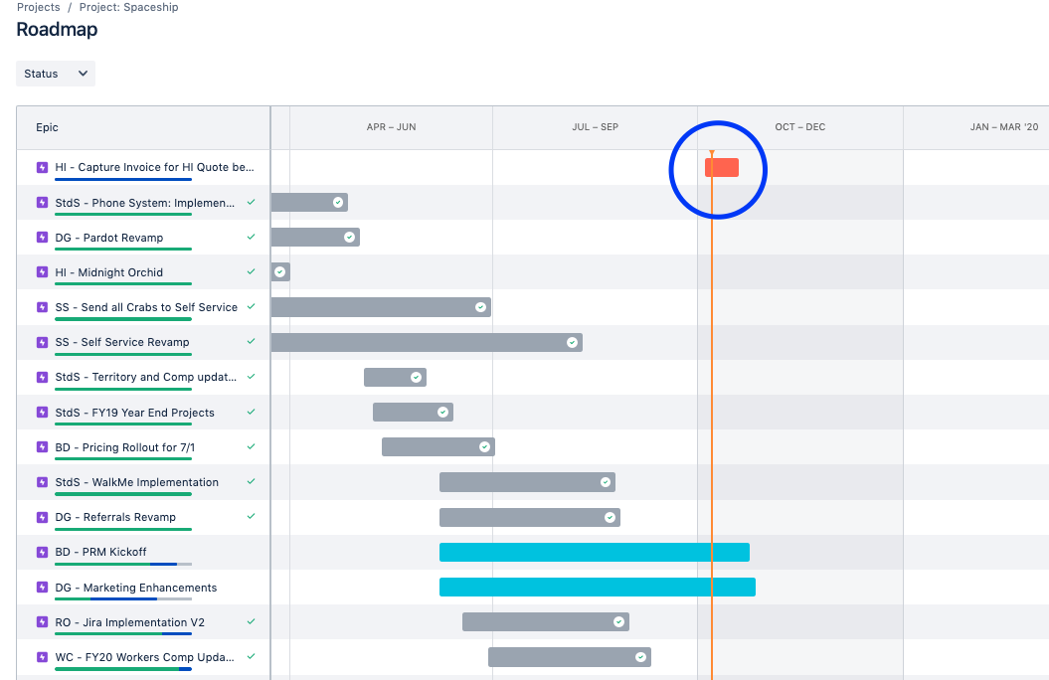Click epic icon for WC - FY20 Workers Comp
The width and height of the screenshot is (1049, 680).
pyautogui.click(x=42, y=656)
